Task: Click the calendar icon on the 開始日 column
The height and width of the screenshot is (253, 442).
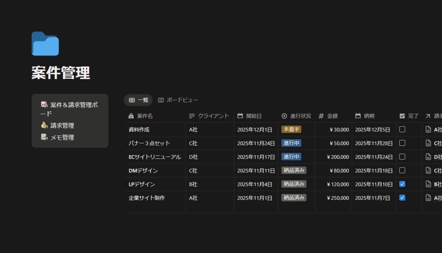Action: [240, 115]
